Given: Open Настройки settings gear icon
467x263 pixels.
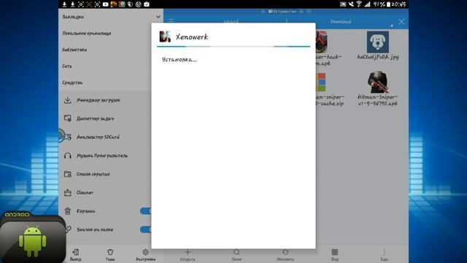Looking at the screenshot, I should point(145,252).
